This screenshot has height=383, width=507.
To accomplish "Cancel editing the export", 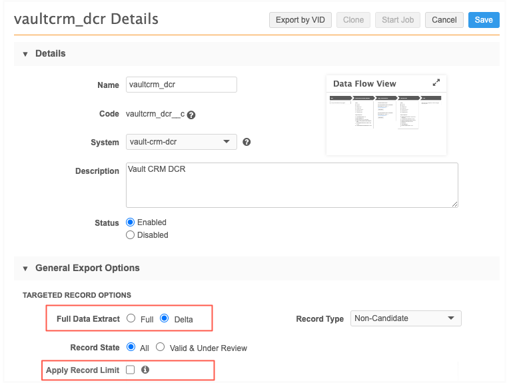I will 444,20.
